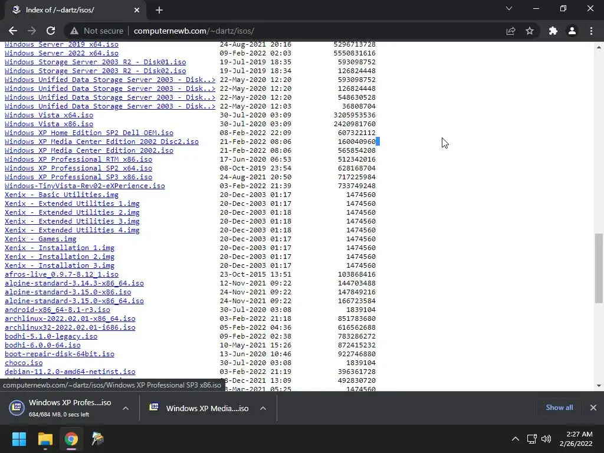Viewport: 604px width, 453px height.
Task: Download archlinux32-2022.02.01-i686.iso
Action: [70, 328]
